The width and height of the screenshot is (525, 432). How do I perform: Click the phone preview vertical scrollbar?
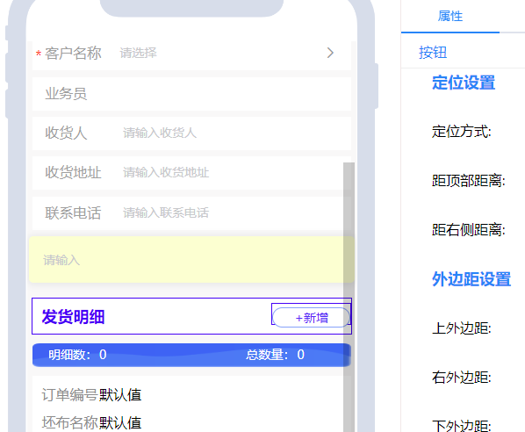[x=349, y=297]
